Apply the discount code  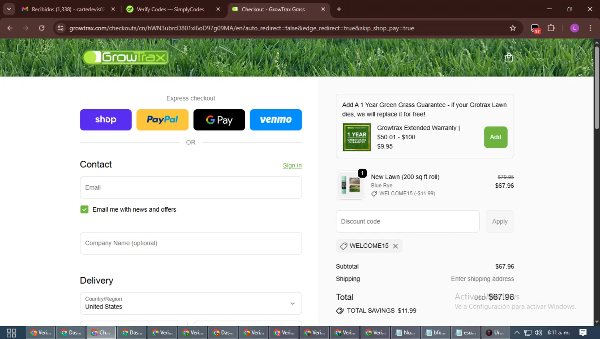(500, 221)
